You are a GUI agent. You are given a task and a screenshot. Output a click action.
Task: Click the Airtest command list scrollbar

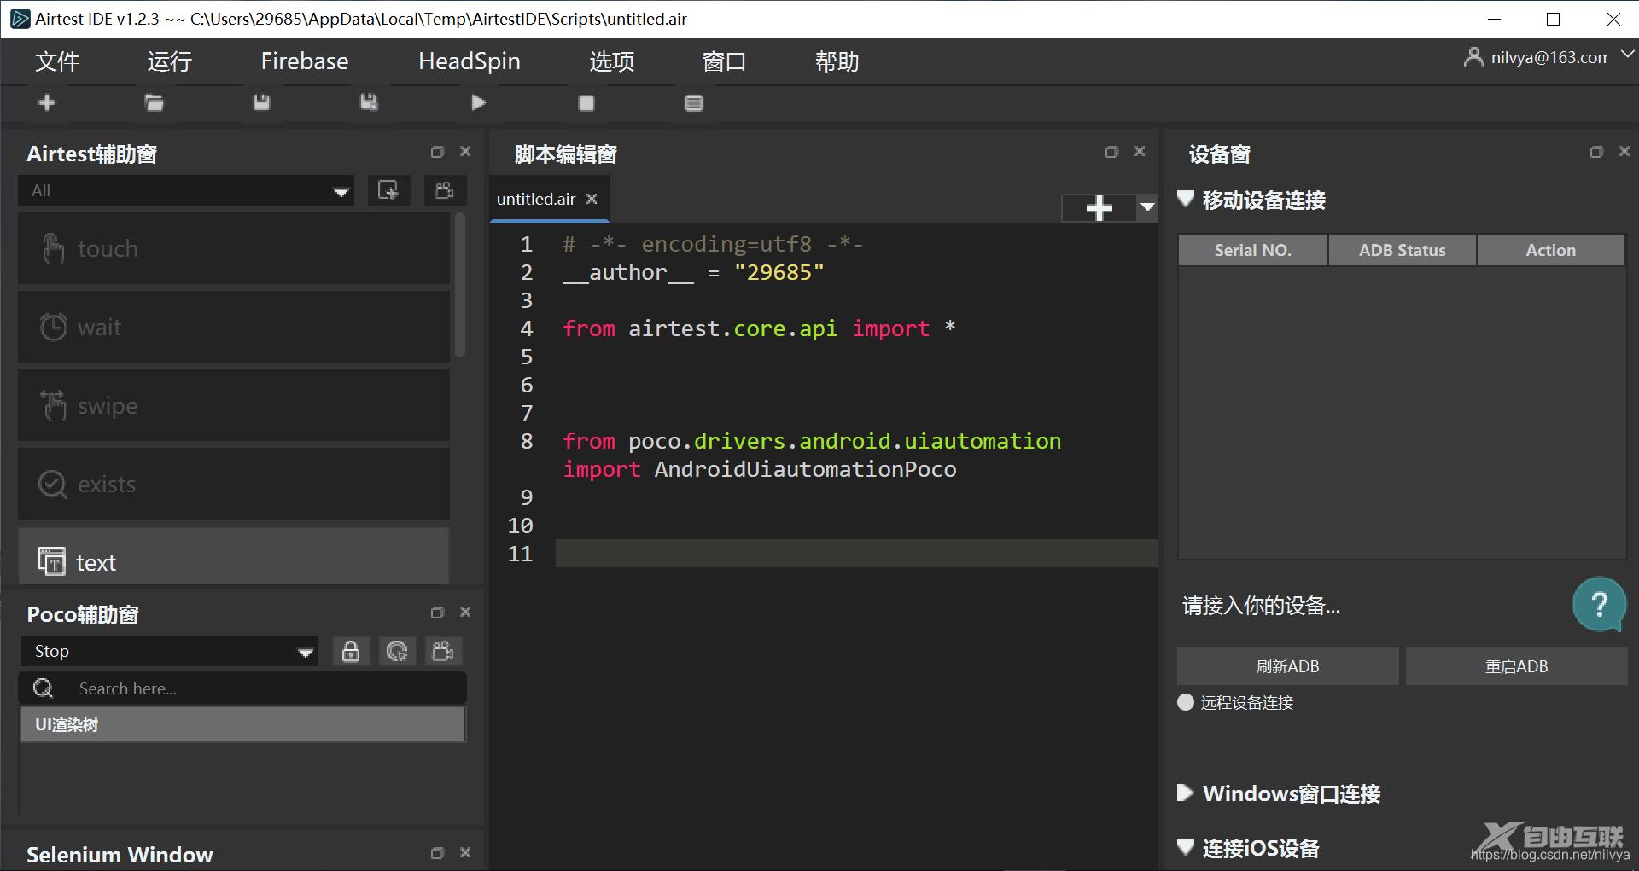click(x=460, y=286)
